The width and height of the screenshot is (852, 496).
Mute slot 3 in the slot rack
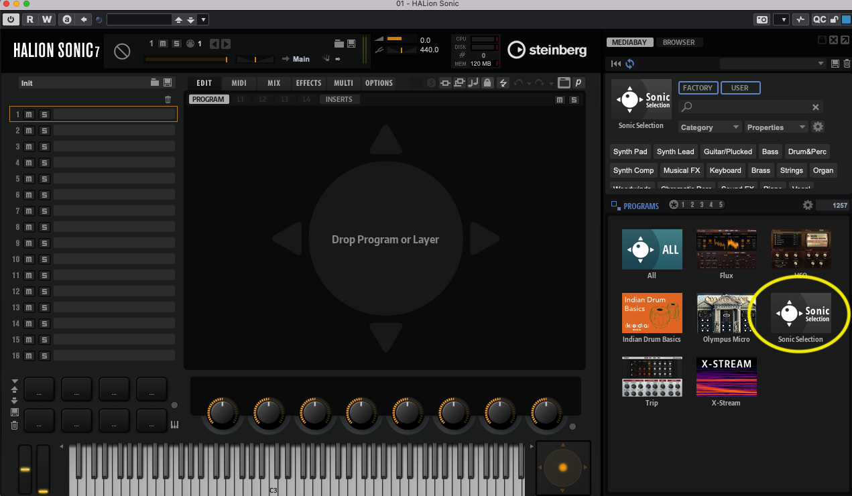(x=29, y=147)
